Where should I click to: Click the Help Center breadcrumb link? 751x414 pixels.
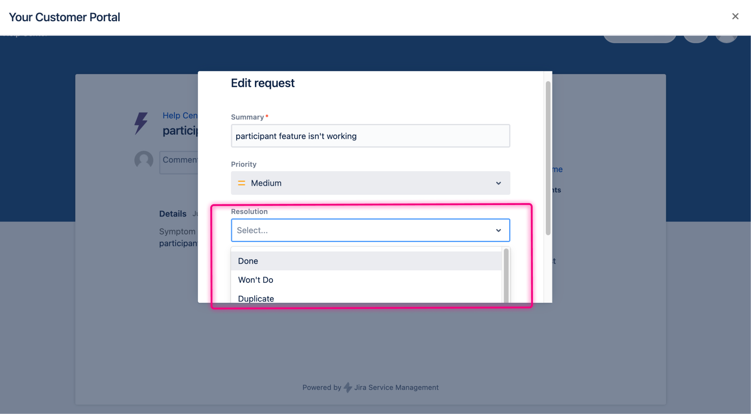[x=180, y=115]
